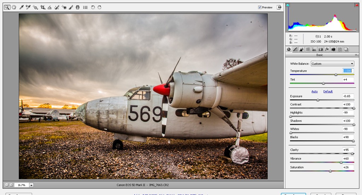Select the Spot Removal tool
The width and height of the screenshot is (362, 195).
[57, 7]
